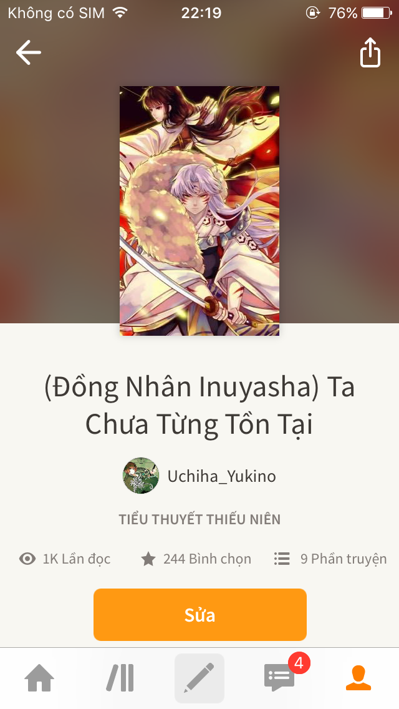399x709 pixels.
Task: Open author Uchiha_Yukino profile link
Action: tap(221, 476)
